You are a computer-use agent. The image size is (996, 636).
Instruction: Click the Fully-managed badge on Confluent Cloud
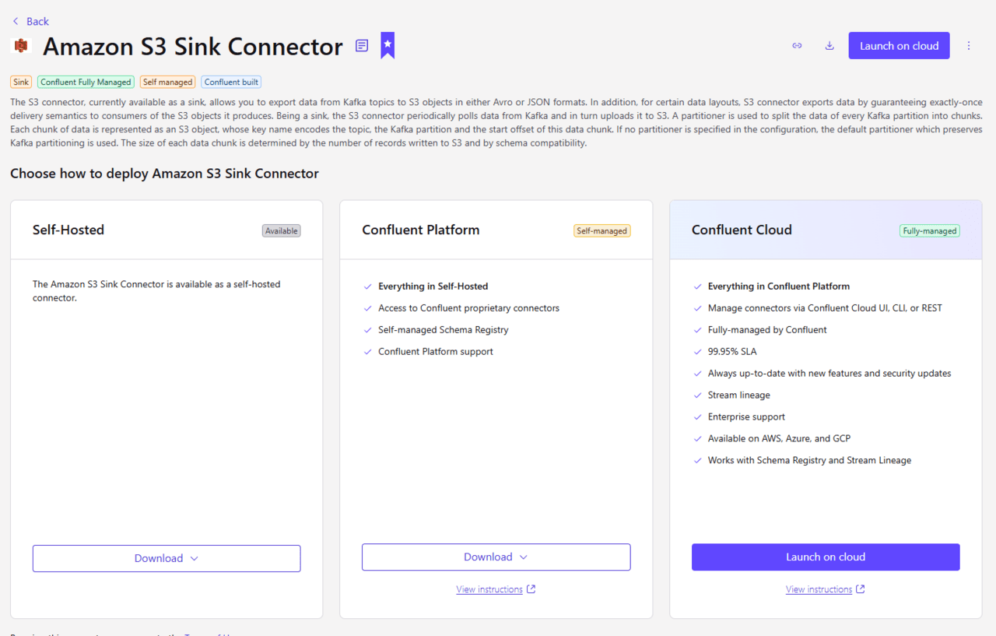tap(929, 230)
